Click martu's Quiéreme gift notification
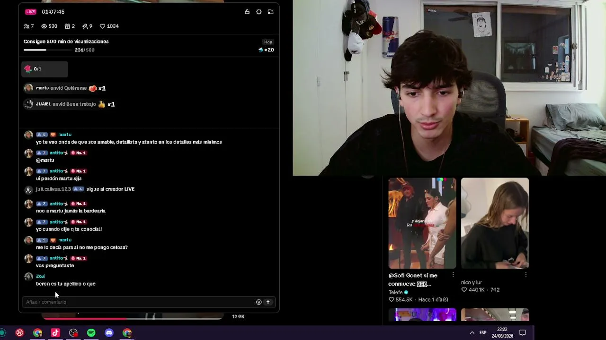The image size is (606, 340). coord(65,88)
